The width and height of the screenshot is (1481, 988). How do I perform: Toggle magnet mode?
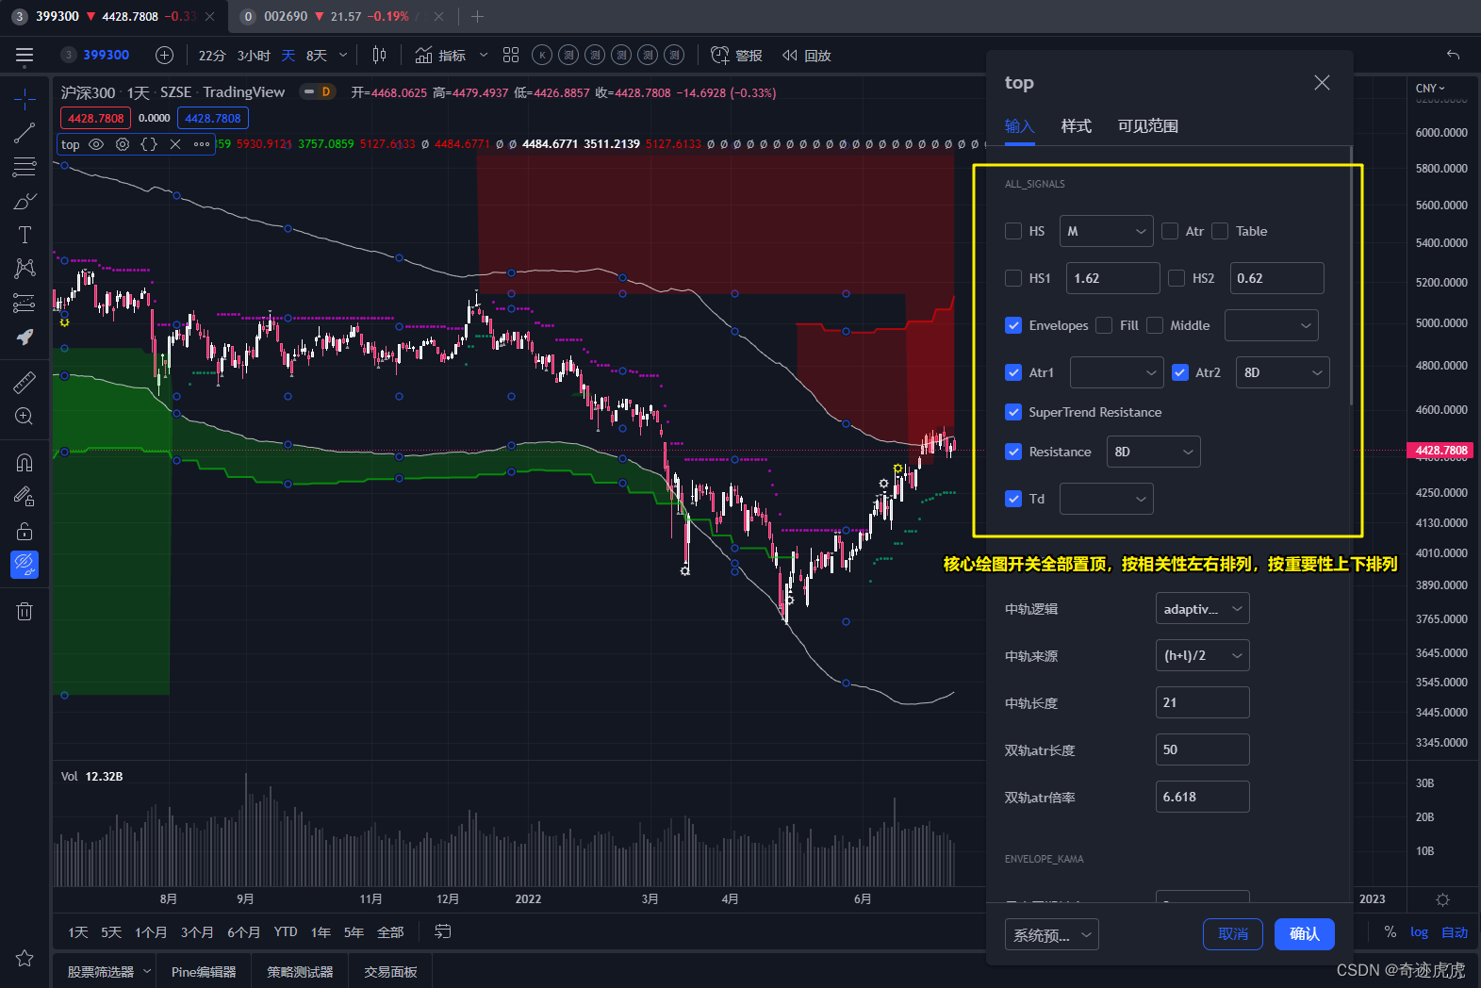tap(25, 462)
